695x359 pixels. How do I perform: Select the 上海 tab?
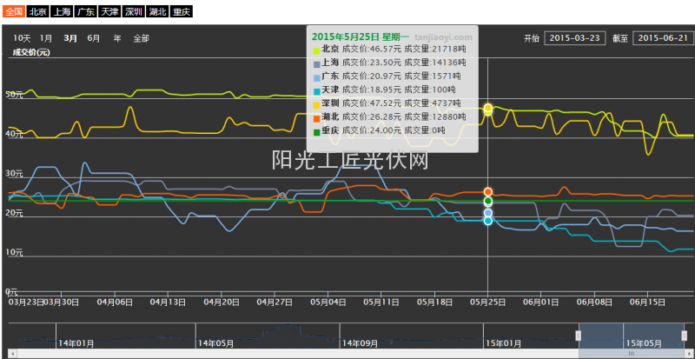(x=61, y=12)
